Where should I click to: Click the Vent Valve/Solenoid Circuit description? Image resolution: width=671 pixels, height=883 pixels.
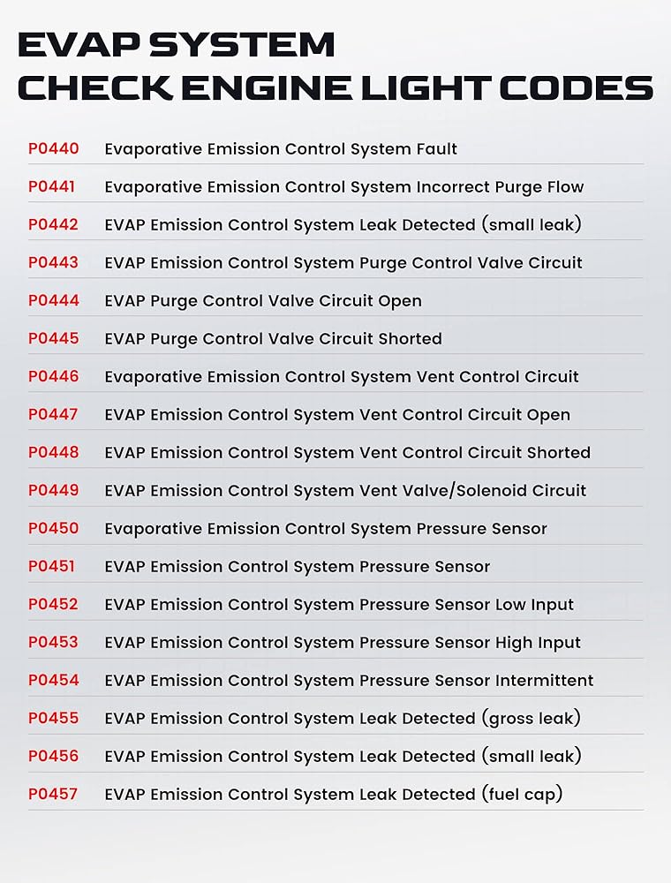345,491
